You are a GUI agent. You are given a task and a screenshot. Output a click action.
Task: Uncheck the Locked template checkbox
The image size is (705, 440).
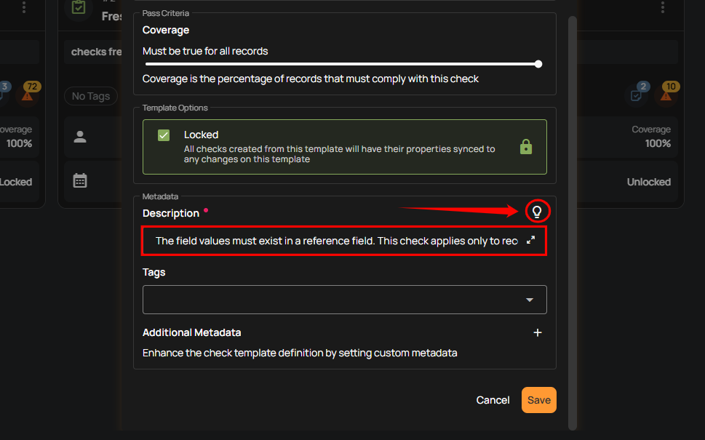pyautogui.click(x=164, y=135)
